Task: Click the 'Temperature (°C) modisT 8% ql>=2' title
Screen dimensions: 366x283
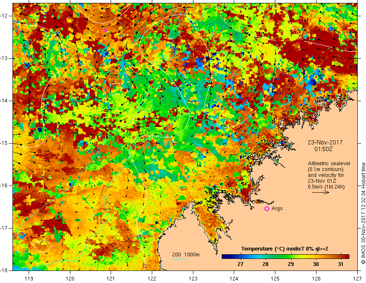Action: [x=285, y=249]
